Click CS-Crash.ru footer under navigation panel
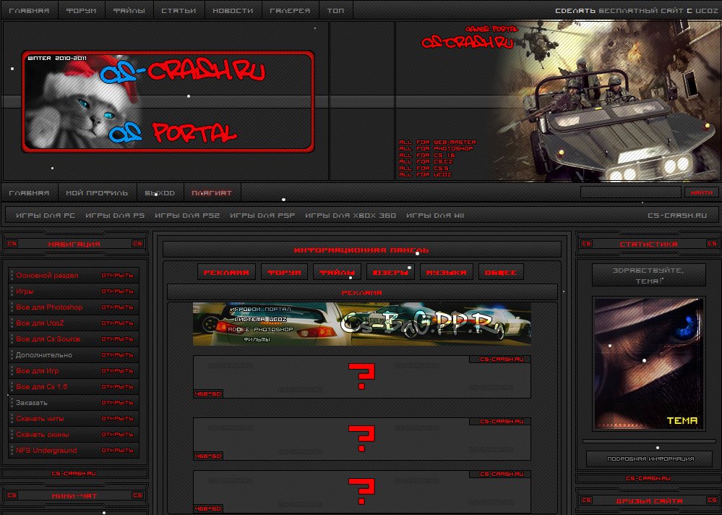Image resolution: width=722 pixels, height=515 pixels. (x=74, y=473)
